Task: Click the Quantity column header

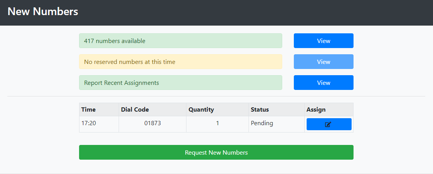Action: 217,110
